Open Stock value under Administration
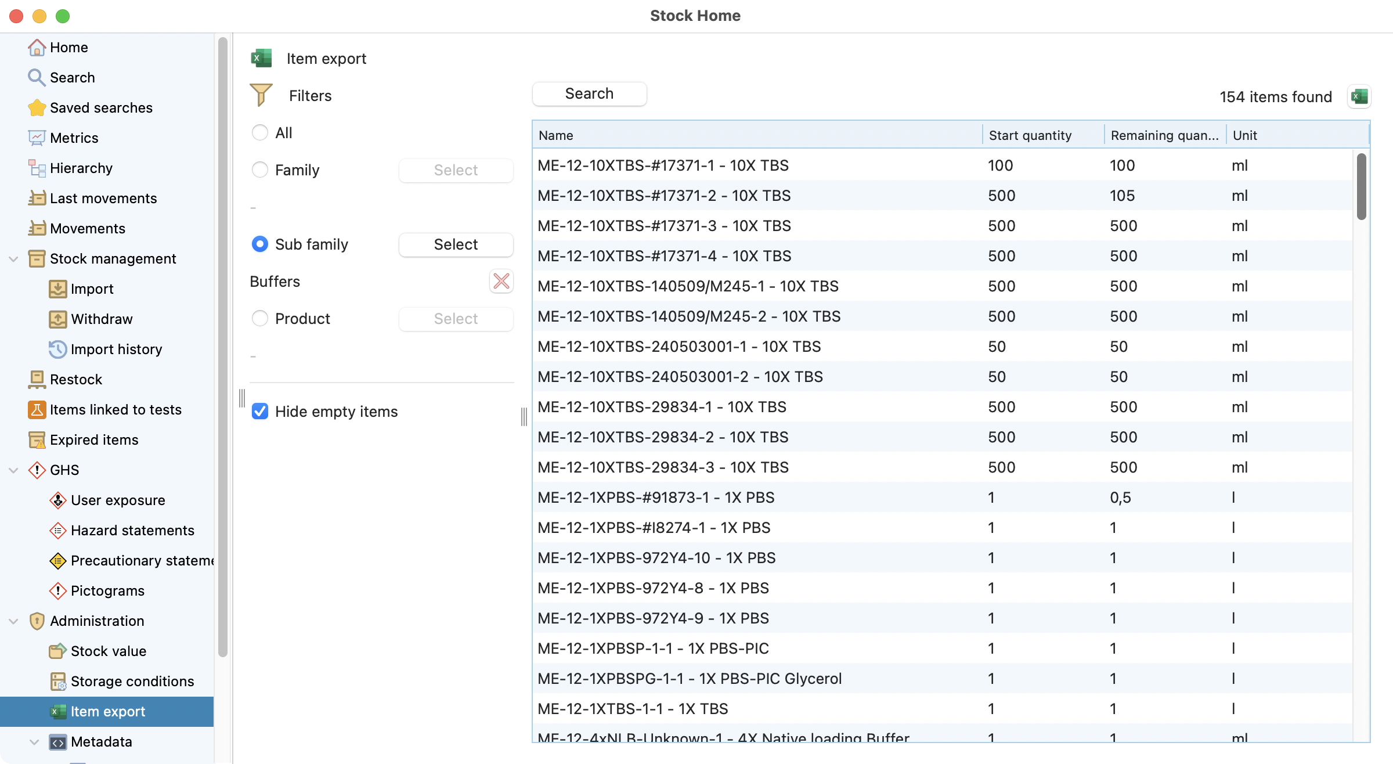The height and width of the screenshot is (764, 1393). 108,651
